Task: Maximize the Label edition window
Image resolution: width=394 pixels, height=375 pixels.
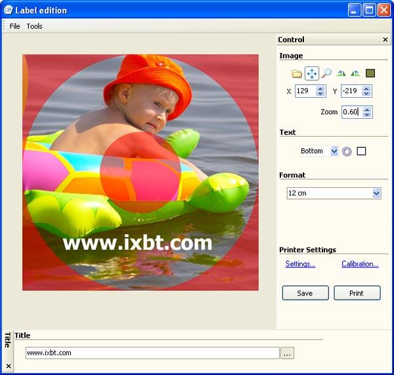Action: [369, 11]
